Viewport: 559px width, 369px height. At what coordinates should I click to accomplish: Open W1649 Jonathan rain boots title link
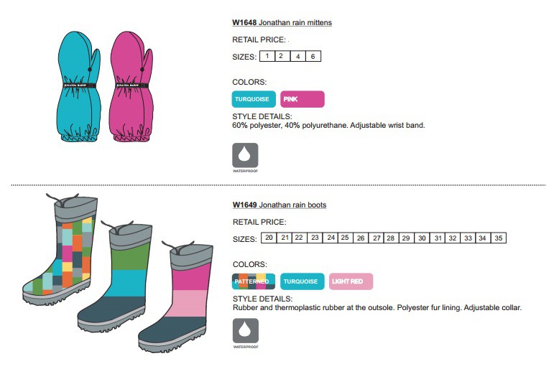coord(279,205)
